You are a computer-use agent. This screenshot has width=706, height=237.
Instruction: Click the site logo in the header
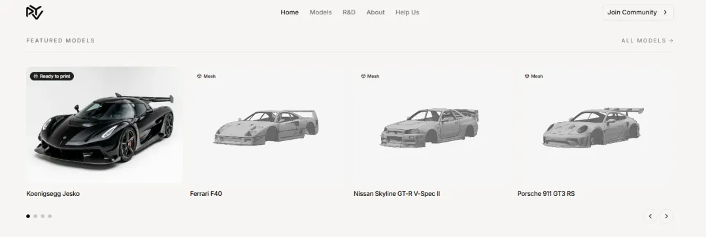[35, 12]
